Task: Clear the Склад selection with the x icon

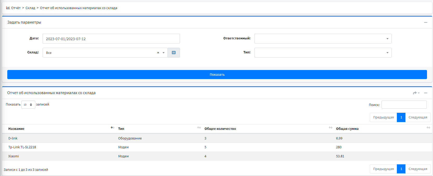Action: tap(158, 53)
